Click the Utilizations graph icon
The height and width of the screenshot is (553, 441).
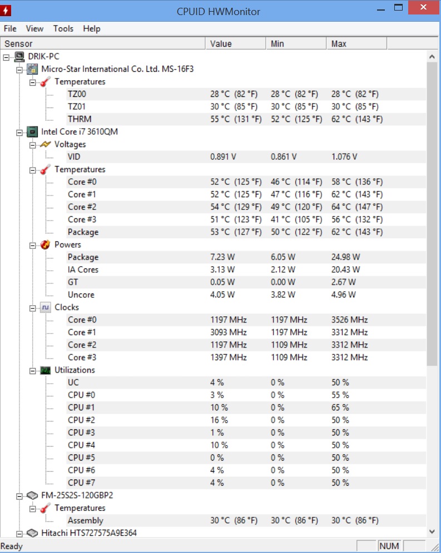point(46,370)
